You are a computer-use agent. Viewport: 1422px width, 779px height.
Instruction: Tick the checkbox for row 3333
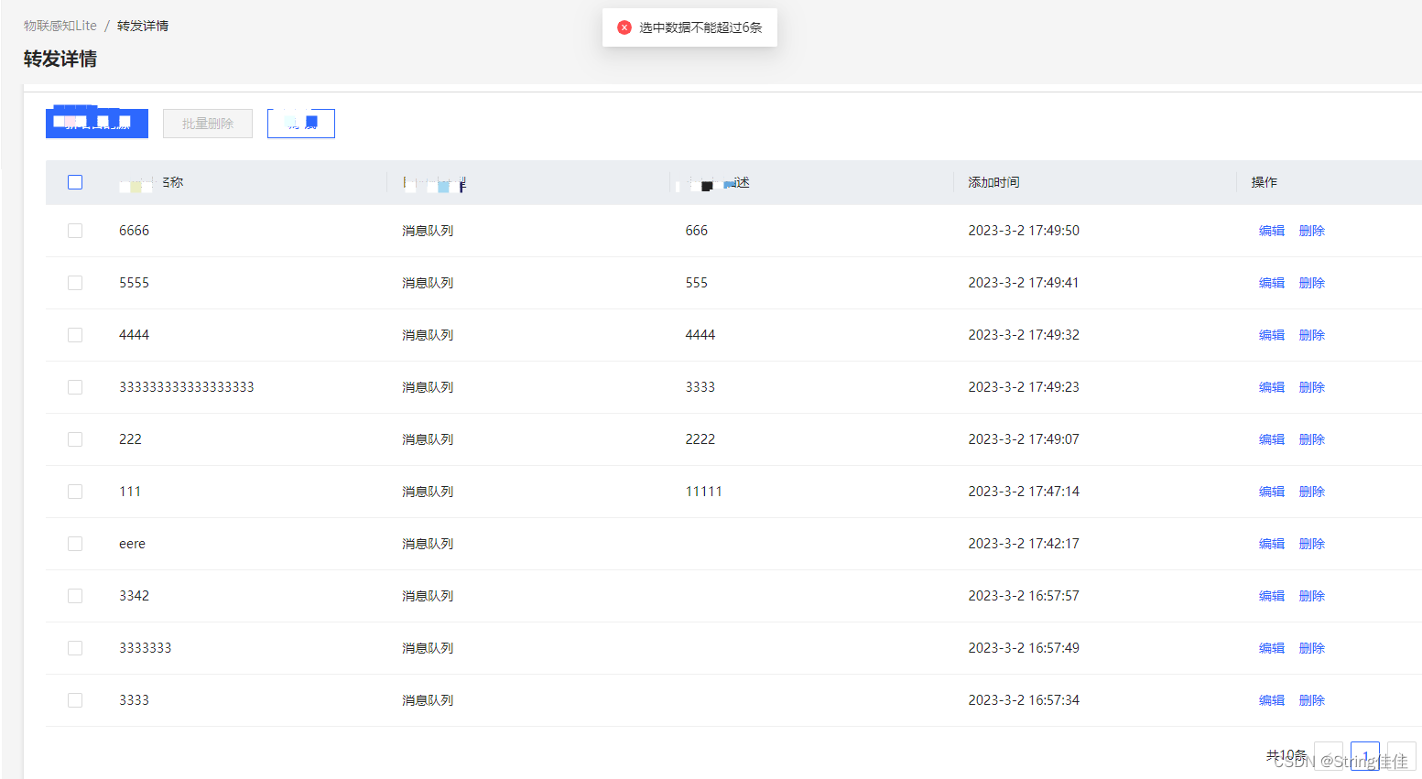point(75,700)
